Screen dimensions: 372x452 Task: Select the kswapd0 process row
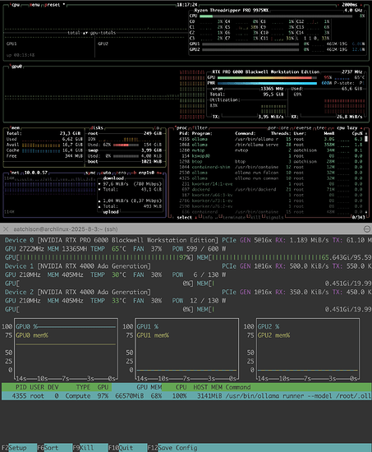pyautogui.click(x=270, y=156)
